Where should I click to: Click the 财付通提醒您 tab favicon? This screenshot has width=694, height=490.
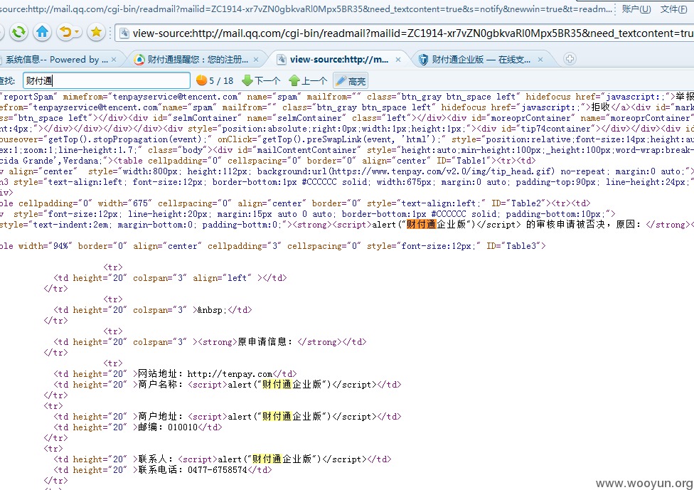[139, 59]
